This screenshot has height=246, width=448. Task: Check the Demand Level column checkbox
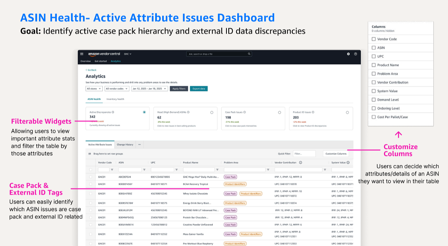click(x=373, y=100)
